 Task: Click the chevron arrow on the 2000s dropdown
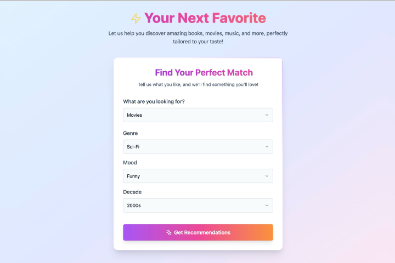(x=267, y=205)
